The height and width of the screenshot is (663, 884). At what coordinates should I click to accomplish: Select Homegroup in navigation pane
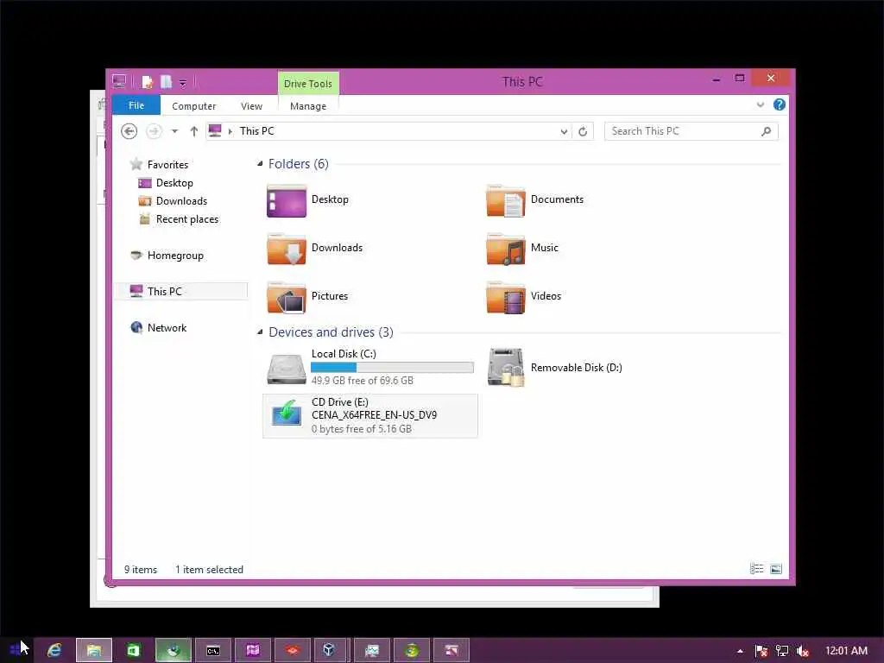(x=174, y=256)
